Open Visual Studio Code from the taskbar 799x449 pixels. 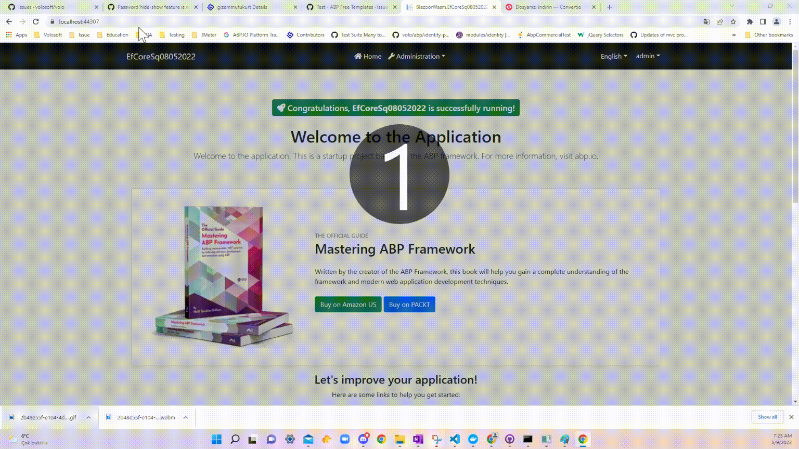(455, 439)
